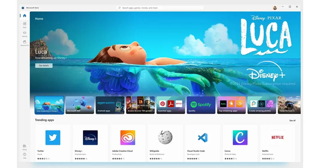Select the Android apps carousel thumbnail
The image size is (320, 168).
coord(110,105)
